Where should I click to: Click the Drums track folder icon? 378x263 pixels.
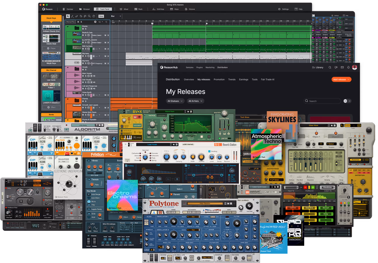point(77,28)
